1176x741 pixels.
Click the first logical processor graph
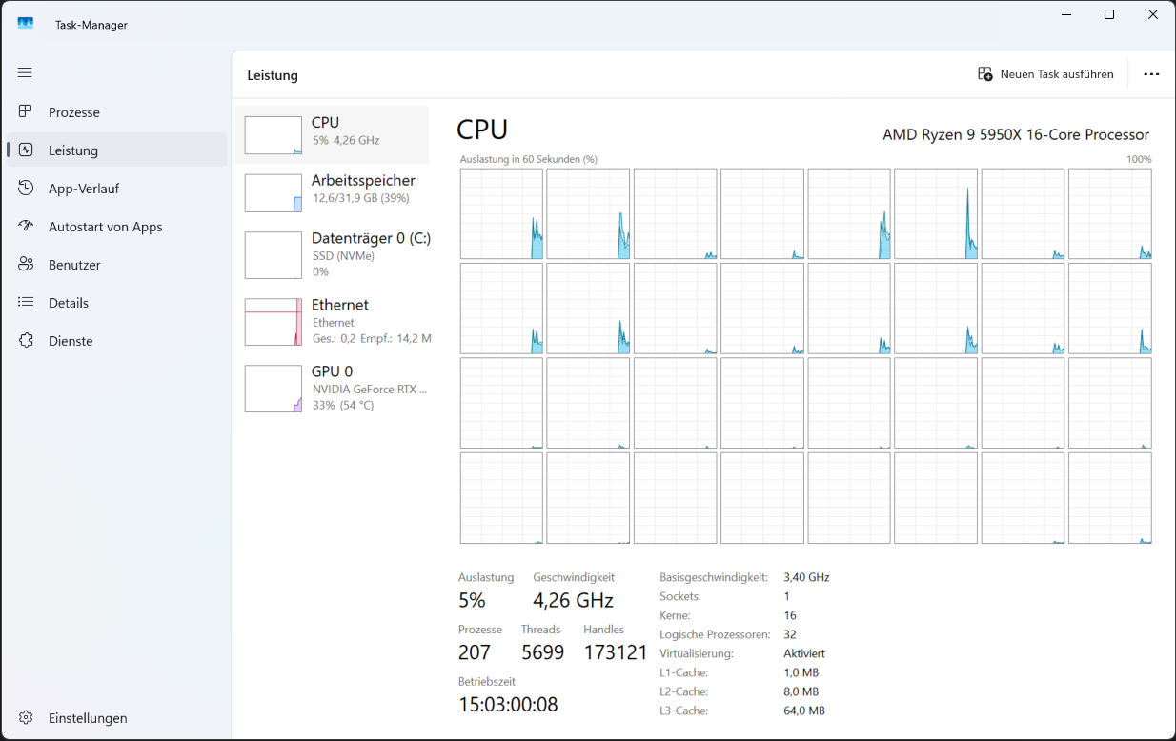(x=501, y=213)
